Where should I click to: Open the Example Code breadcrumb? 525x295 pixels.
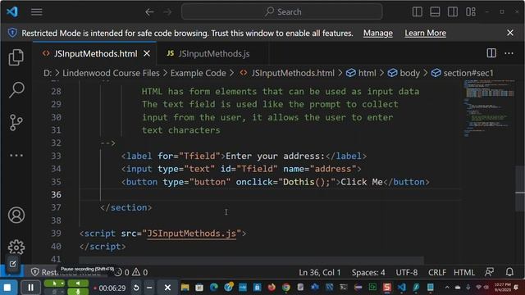coord(199,73)
